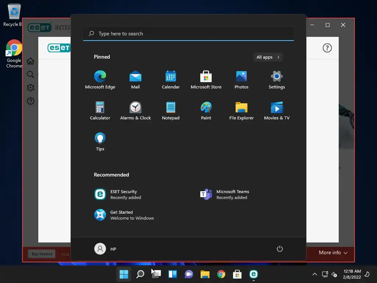This screenshot has height=283, width=377.
Task: Open the notification moon icon
Action: (x=367, y=274)
